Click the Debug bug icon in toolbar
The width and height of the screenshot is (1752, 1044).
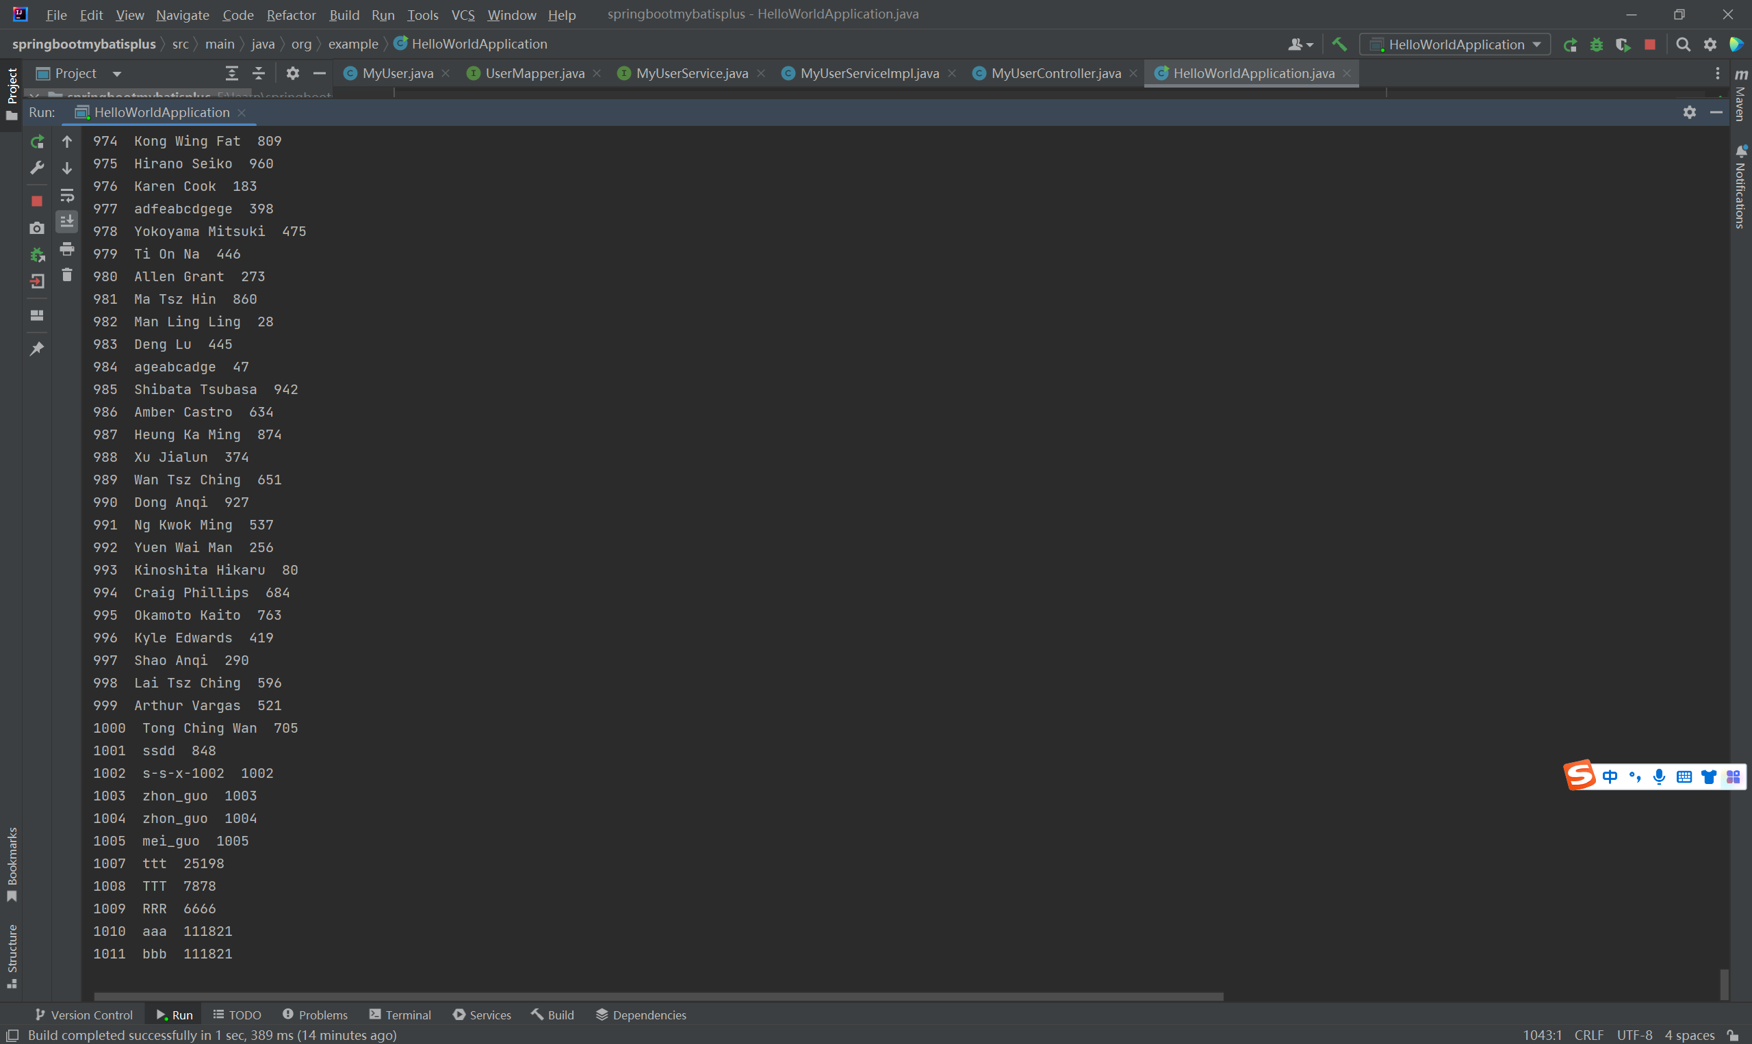click(x=1597, y=44)
